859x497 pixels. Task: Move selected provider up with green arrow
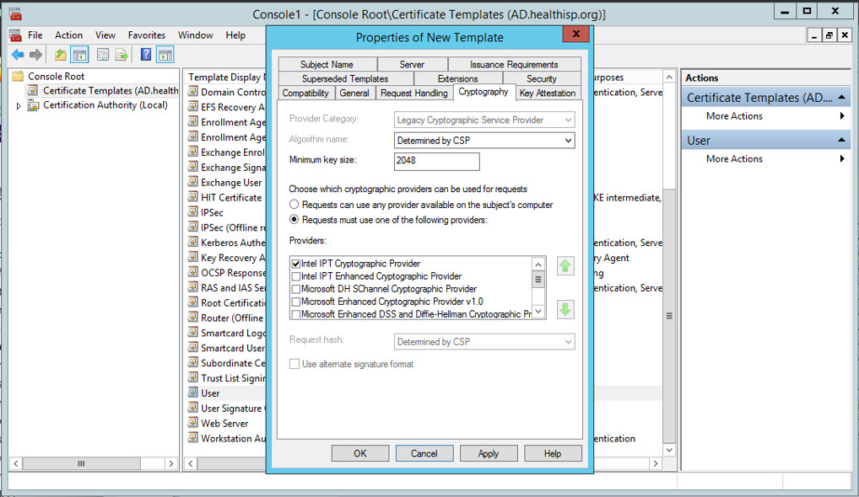click(x=565, y=266)
